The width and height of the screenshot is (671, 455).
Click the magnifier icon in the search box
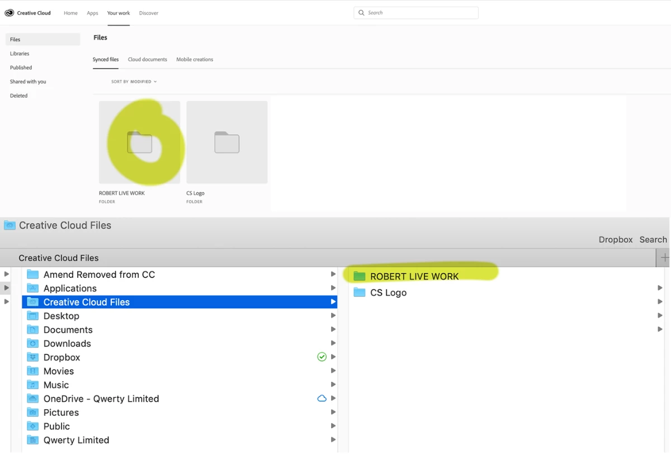(361, 12)
